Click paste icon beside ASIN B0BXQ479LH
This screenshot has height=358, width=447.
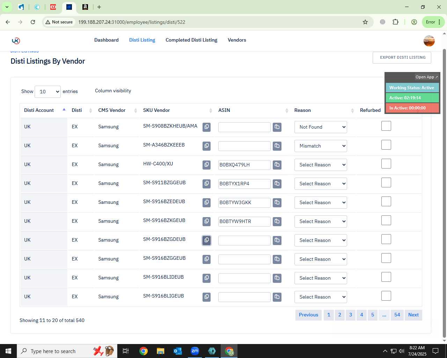tap(277, 165)
